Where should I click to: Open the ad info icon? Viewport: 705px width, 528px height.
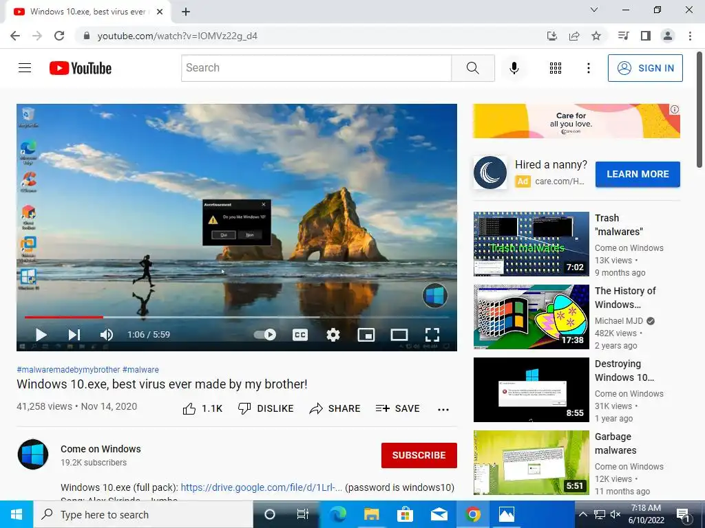pos(675,109)
